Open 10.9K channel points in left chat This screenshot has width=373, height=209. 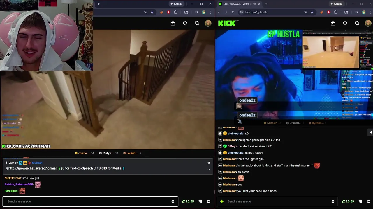[188, 201]
